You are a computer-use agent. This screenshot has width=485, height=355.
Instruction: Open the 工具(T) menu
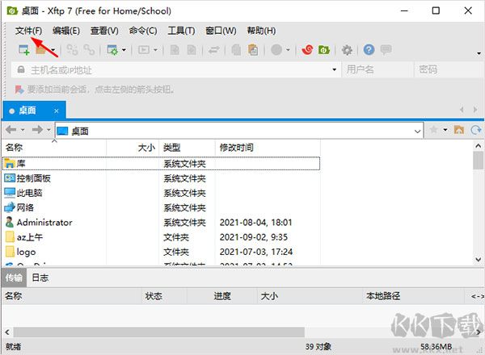click(x=181, y=31)
